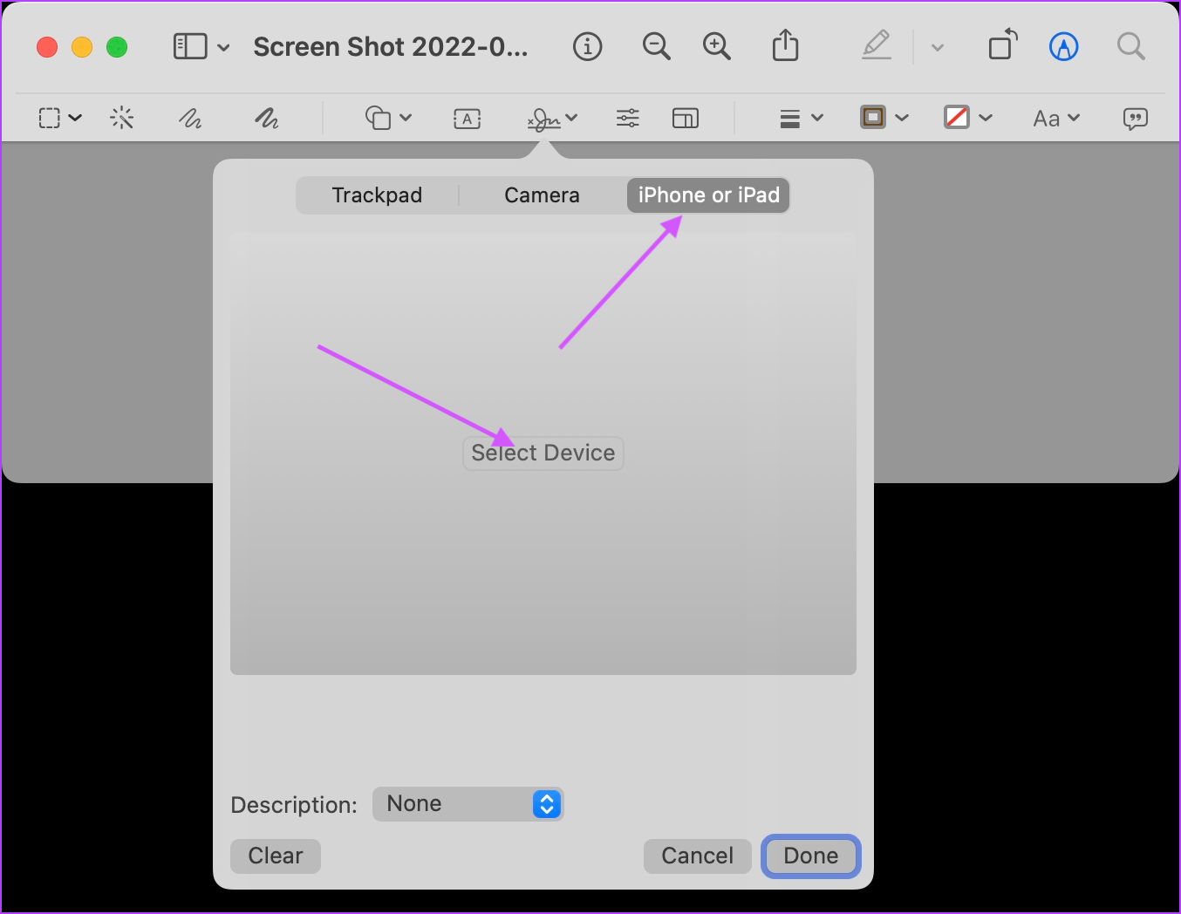Image resolution: width=1181 pixels, height=914 pixels.
Task: Select the Sketch tool
Action: [190, 118]
